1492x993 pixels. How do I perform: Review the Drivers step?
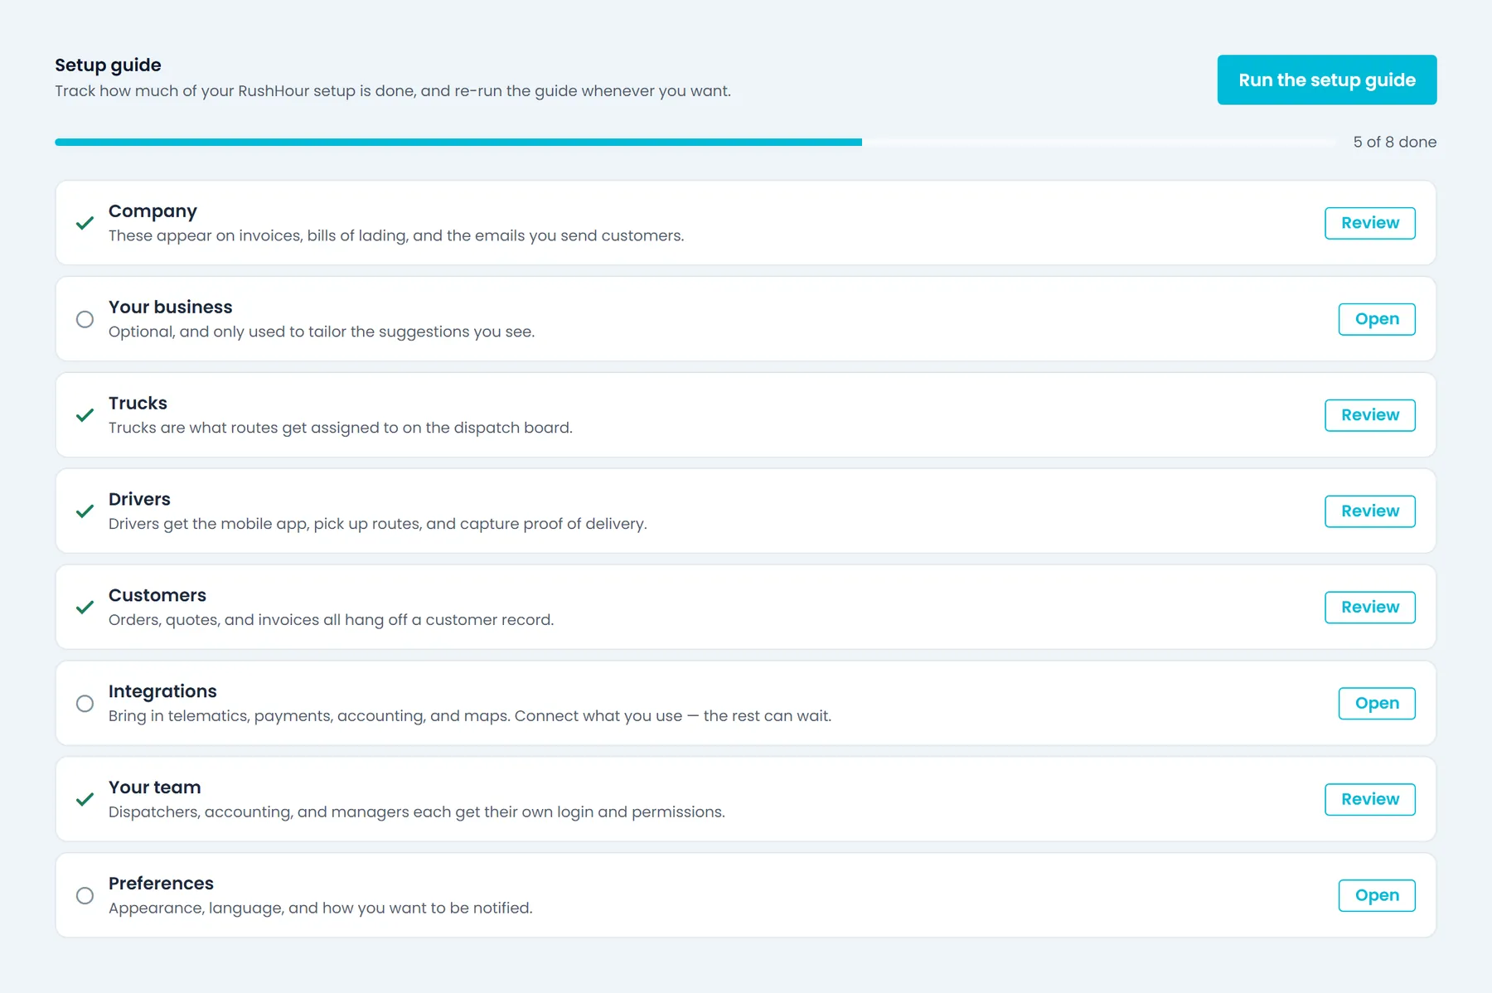(1370, 511)
